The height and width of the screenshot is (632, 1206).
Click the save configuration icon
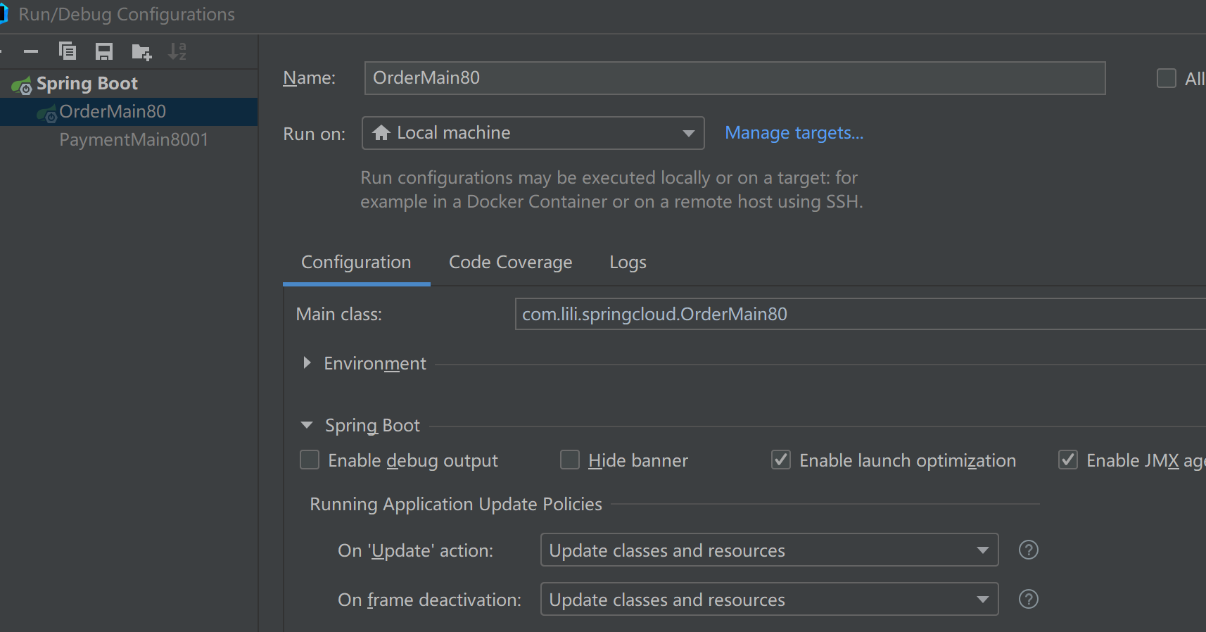[x=104, y=51]
